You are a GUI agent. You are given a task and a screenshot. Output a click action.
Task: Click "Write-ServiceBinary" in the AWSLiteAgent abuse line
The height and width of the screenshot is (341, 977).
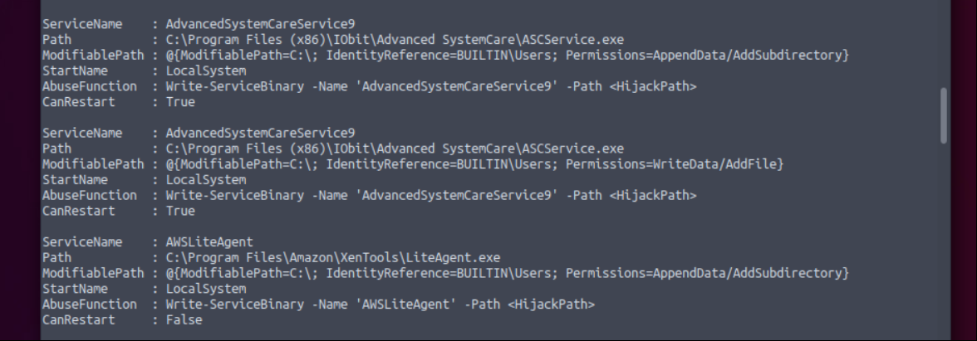coord(234,304)
